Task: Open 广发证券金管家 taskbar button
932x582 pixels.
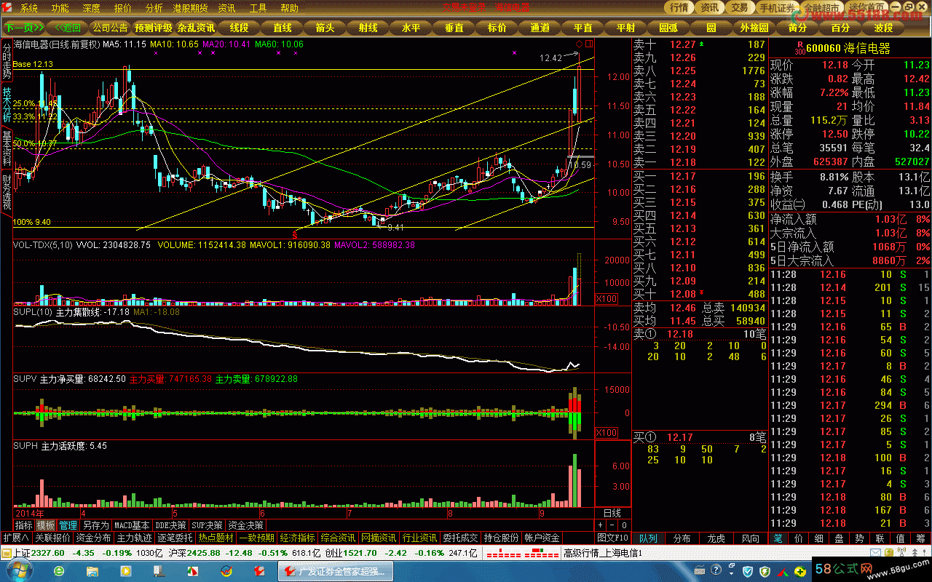Action: 335,572
